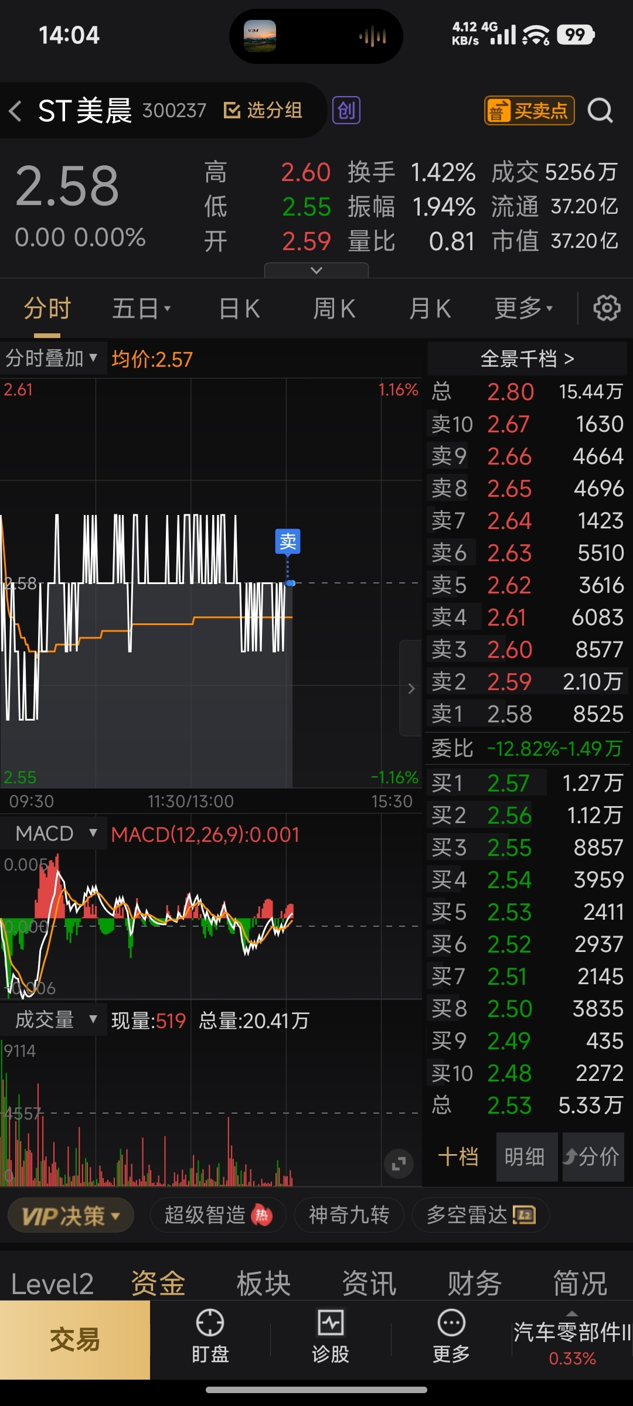Tap the 买1 row at 2.57

coord(527,783)
